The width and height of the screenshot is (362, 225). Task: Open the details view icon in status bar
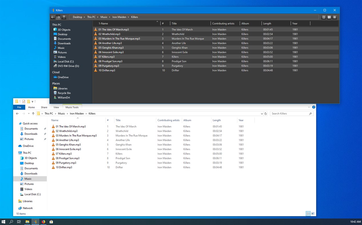pyautogui.click(x=308, y=214)
